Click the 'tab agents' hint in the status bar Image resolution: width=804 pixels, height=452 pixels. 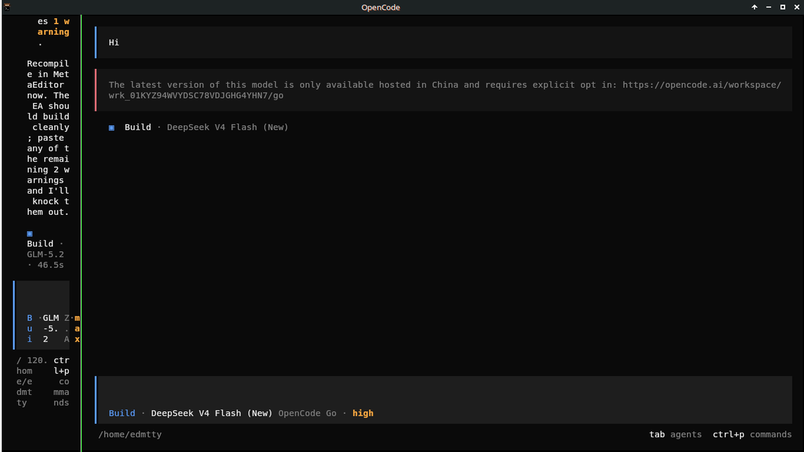(x=675, y=435)
